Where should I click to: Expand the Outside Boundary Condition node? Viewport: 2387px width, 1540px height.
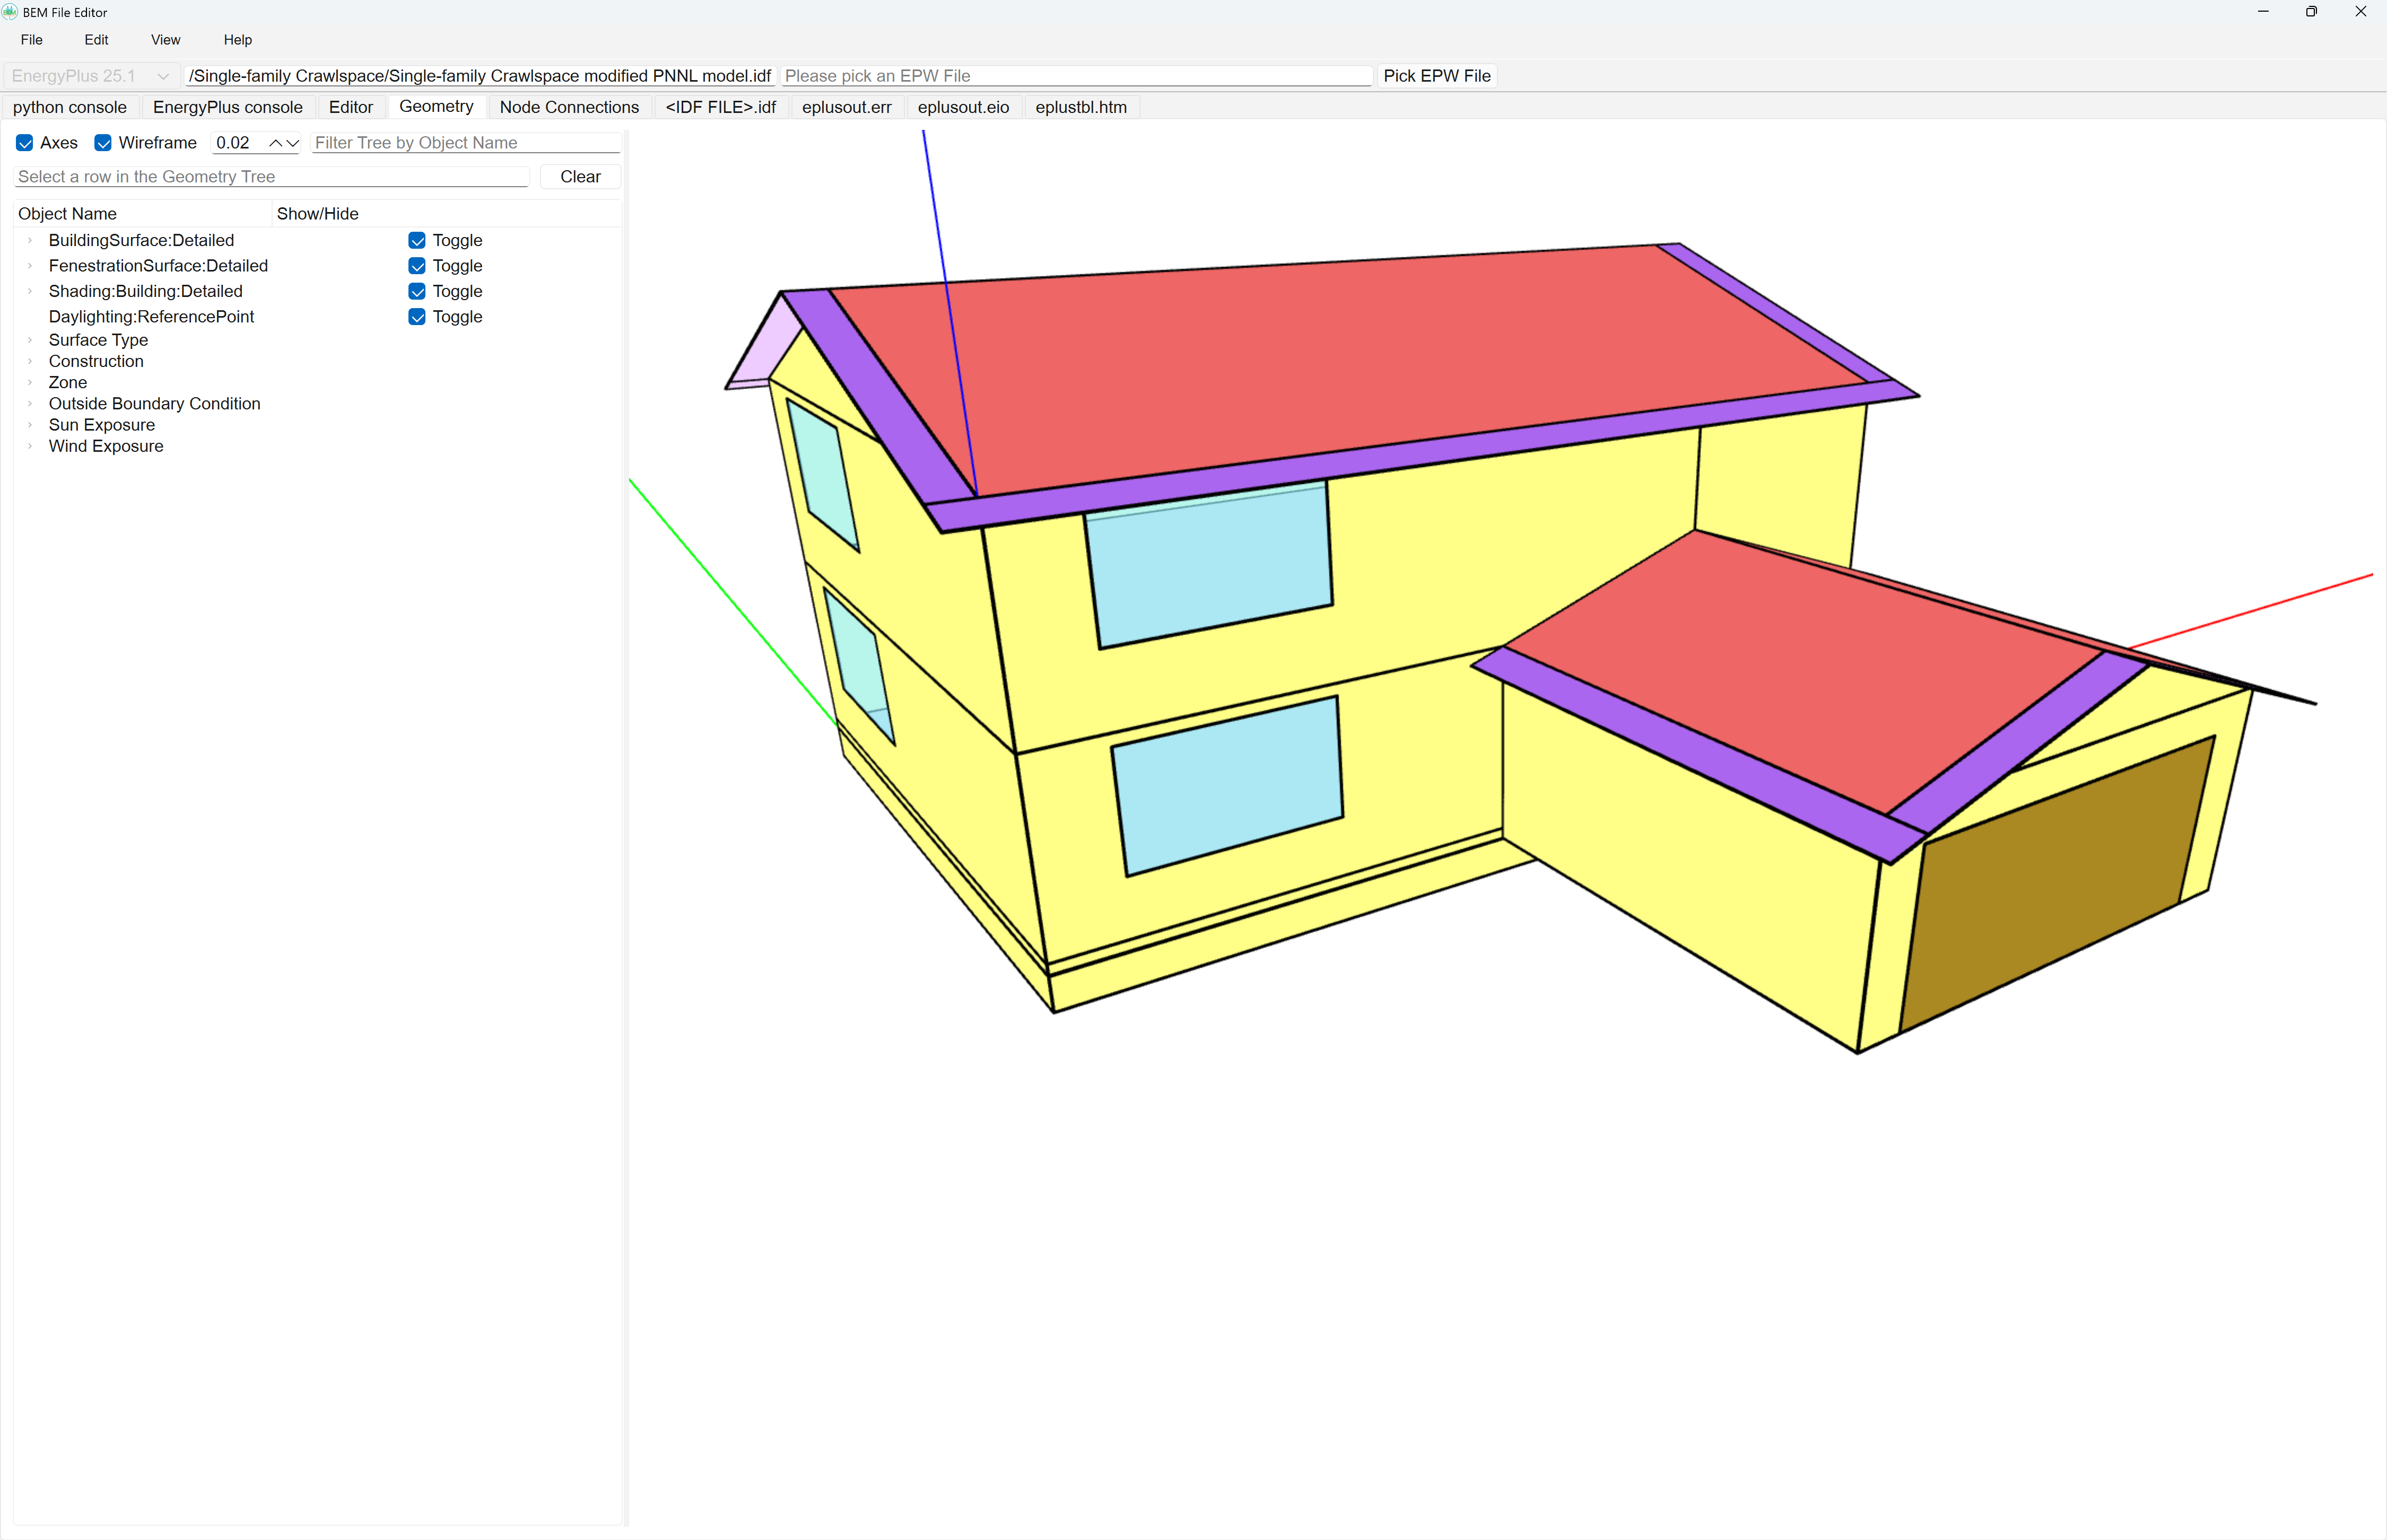click(x=30, y=404)
